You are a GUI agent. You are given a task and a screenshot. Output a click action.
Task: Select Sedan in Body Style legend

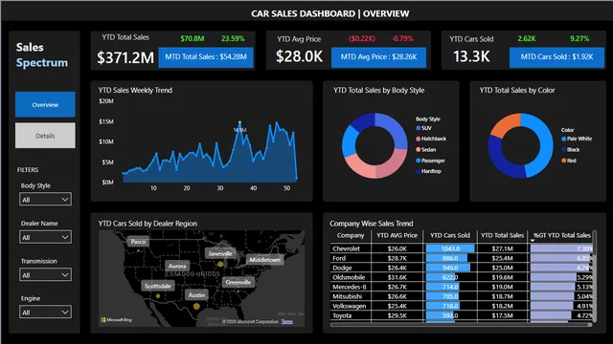[x=425, y=149]
